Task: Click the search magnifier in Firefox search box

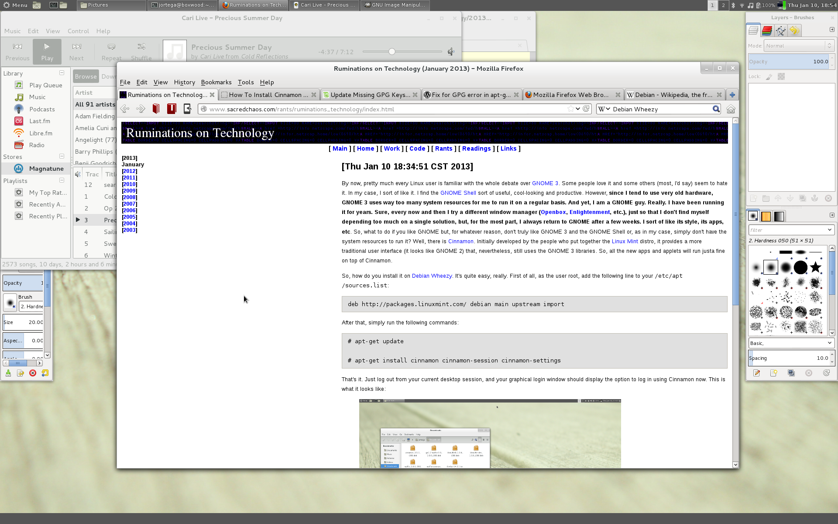Action: [716, 109]
